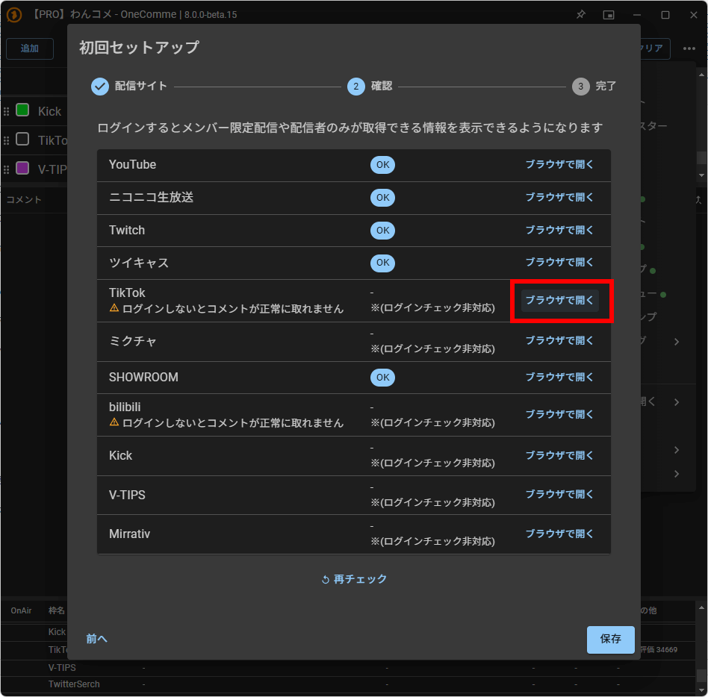
Task: Open SHOWROOM in browser
Action: (559, 377)
